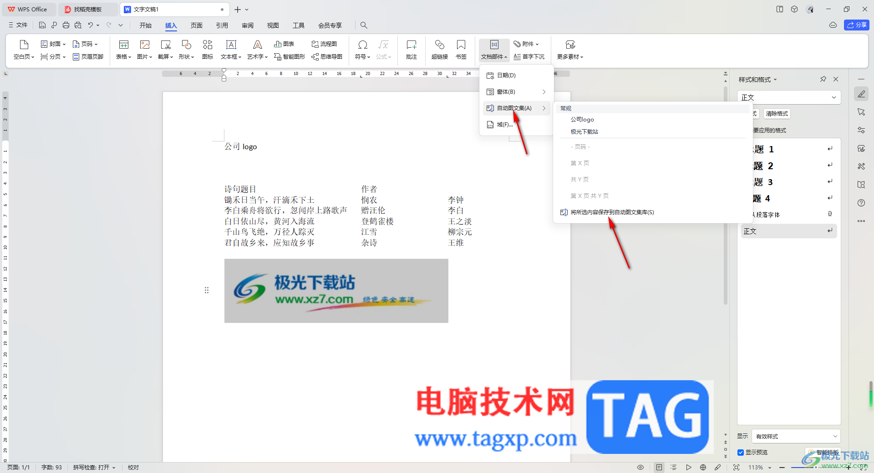Open the 形状 shapes gallery

186,50
